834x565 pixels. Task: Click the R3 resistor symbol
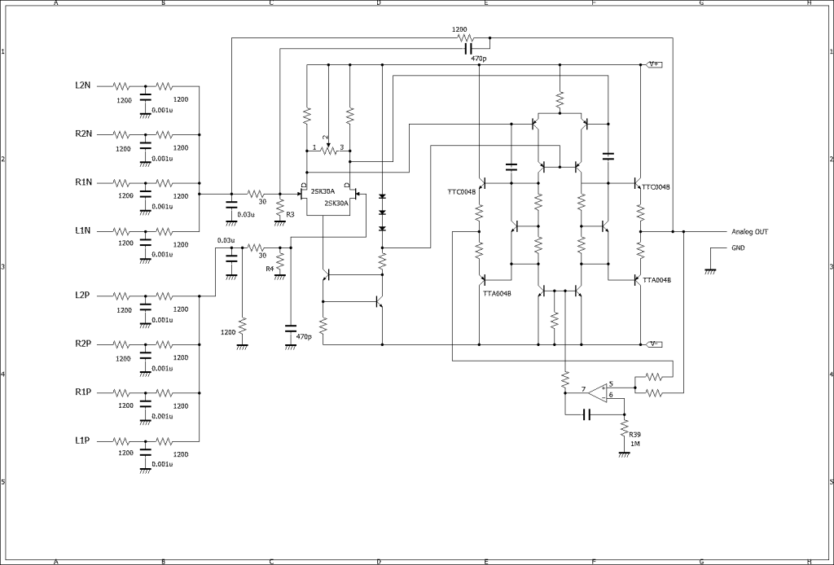(x=279, y=210)
